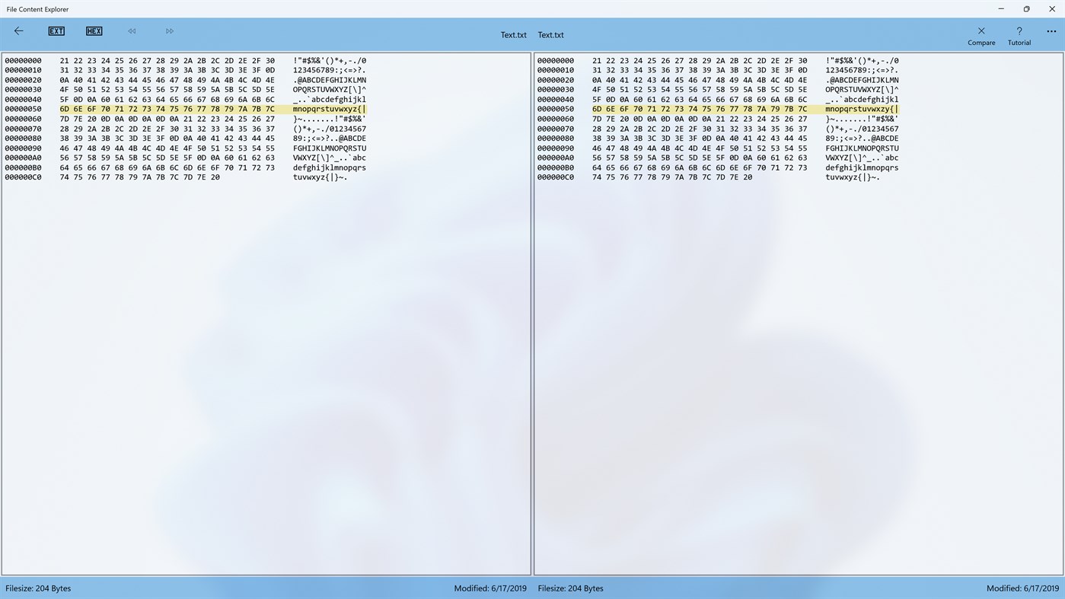Click the Modified: 6/17/2019 status label
The width and height of the screenshot is (1065, 599).
click(x=489, y=588)
